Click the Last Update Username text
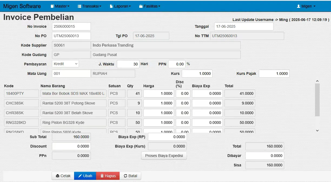Image resolution: width=331 pixels, height=182 pixels. pyautogui.click(x=281, y=20)
